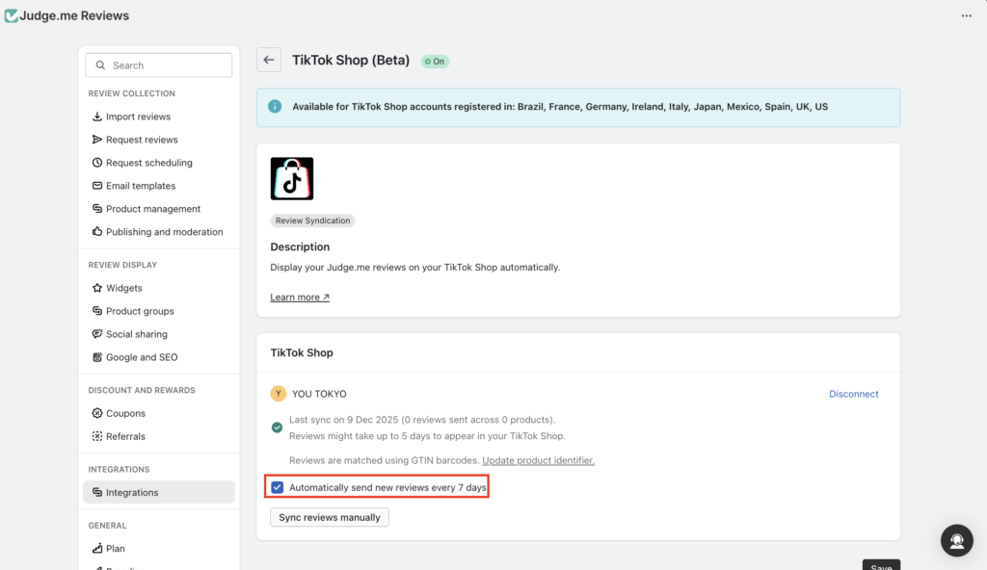The image size is (987, 570).
Task: Uncheck automatically send new reviews checkbox
Action: tap(278, 488)
